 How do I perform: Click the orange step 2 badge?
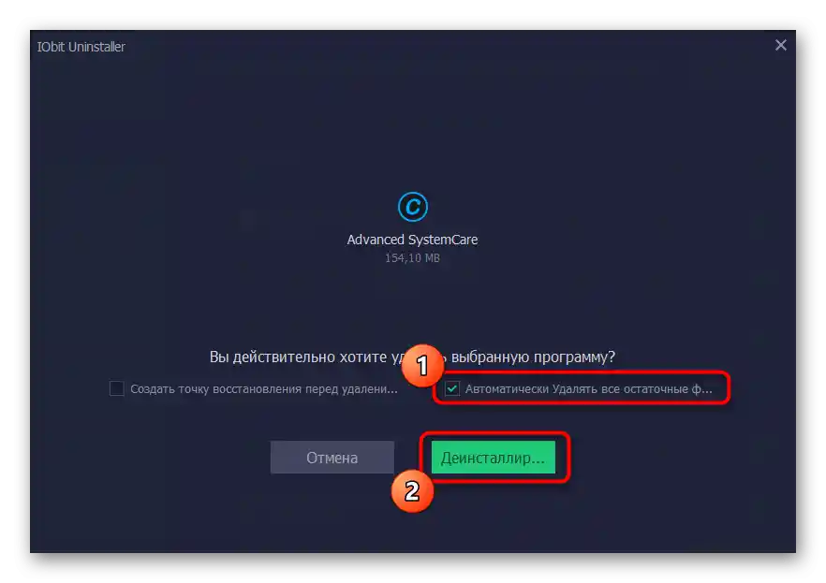coord(412,491)
